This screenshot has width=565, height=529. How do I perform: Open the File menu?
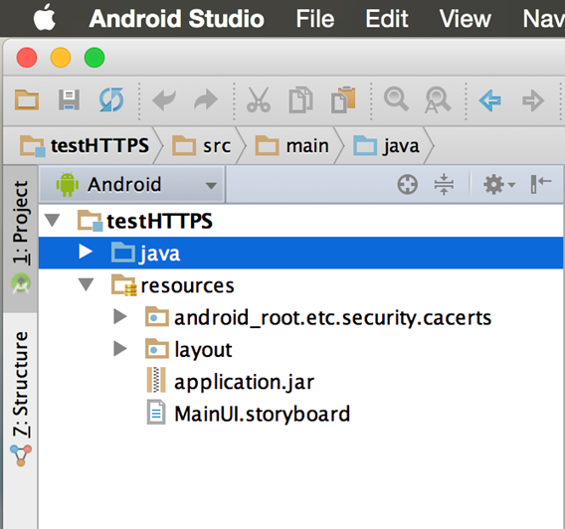pos(315,19)
